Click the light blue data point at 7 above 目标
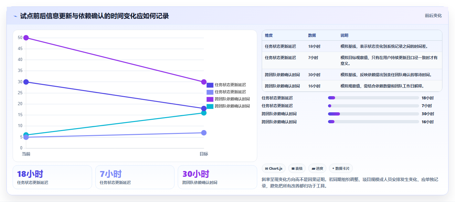 (204, 133)
